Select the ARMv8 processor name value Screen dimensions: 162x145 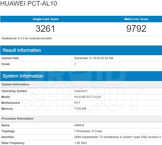[x=79, y=125]
